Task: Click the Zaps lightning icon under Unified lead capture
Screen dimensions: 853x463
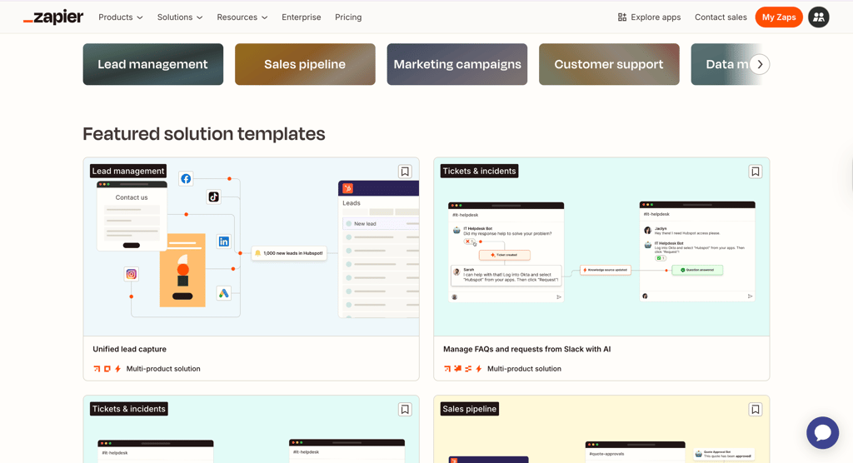Action: point(117,369)
